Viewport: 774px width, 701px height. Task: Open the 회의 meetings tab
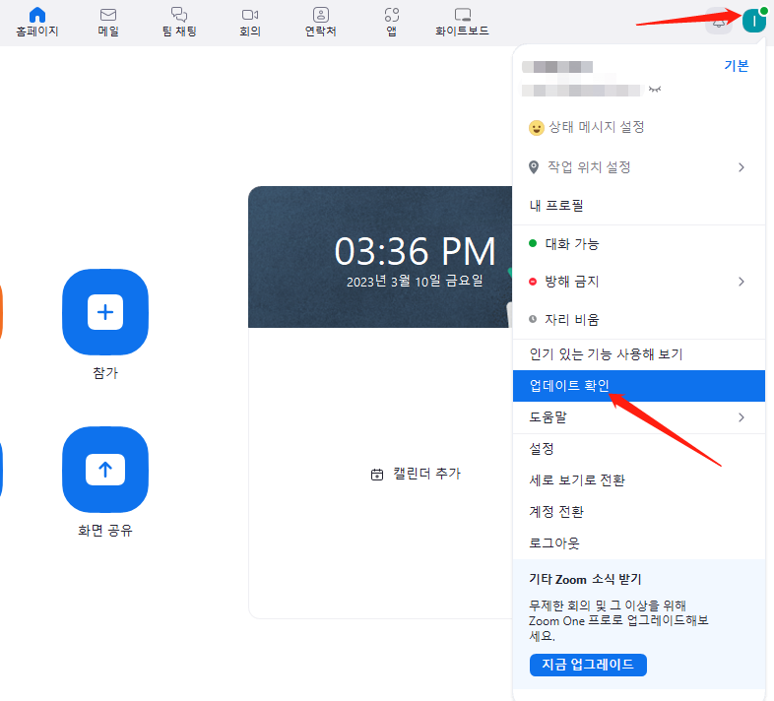pyautogui.click(x=250, y=23)
